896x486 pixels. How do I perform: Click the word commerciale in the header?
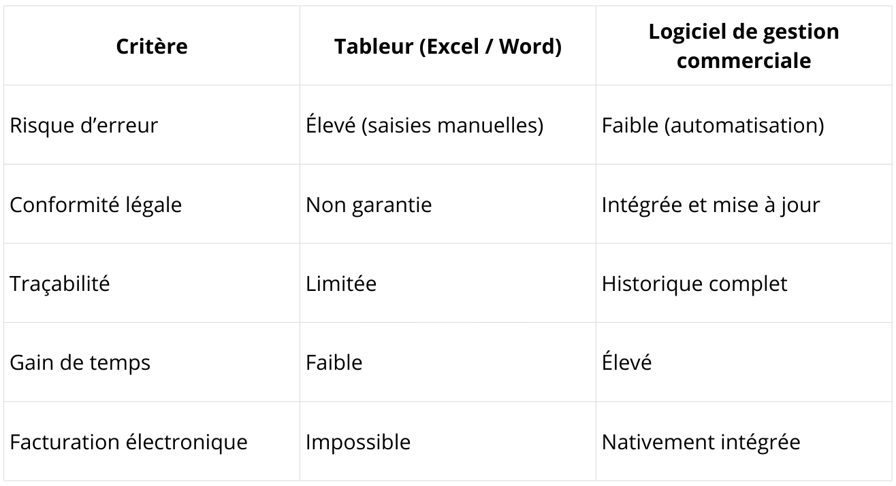click(743, 60)
